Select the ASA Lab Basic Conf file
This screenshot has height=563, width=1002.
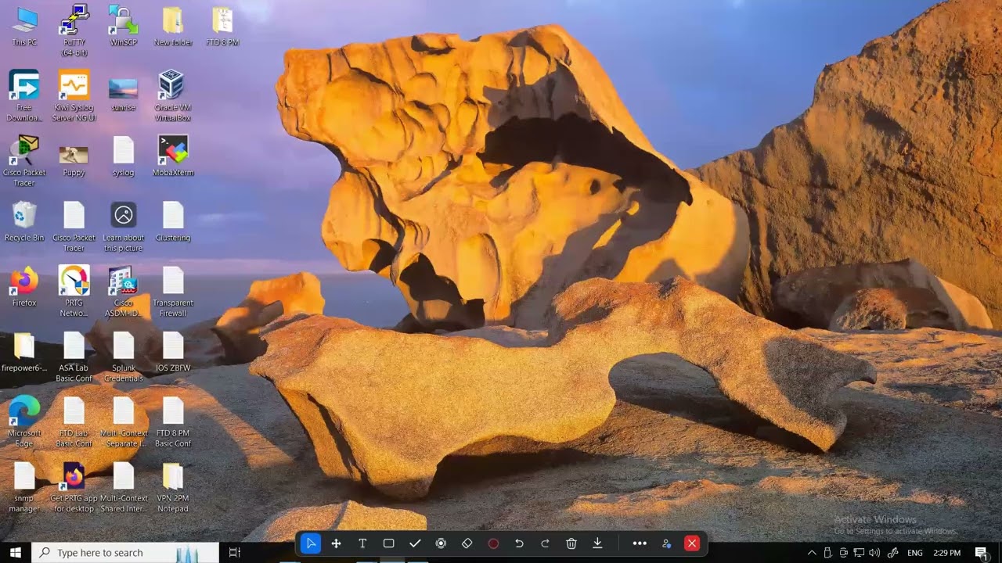click(x=74, y=357)
